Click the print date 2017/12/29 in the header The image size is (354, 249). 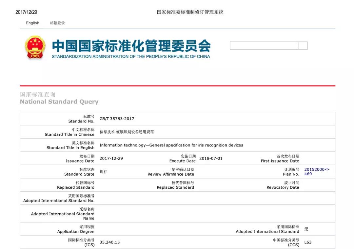pyautogui.click(x=26, y=12)
